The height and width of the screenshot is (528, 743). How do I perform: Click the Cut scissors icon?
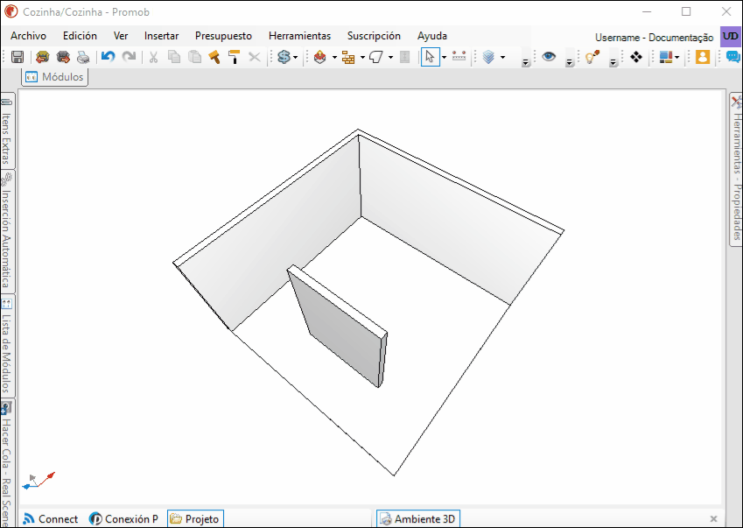(x=153, y=57)
